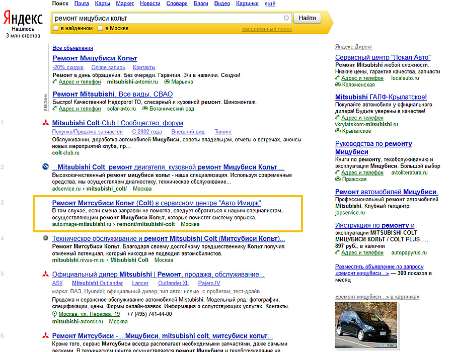Click the 'Тюнинг' sitelink

(223, 132)
